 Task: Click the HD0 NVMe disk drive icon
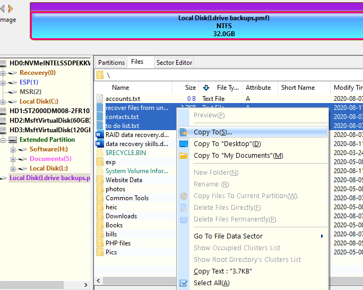(4, 63)
